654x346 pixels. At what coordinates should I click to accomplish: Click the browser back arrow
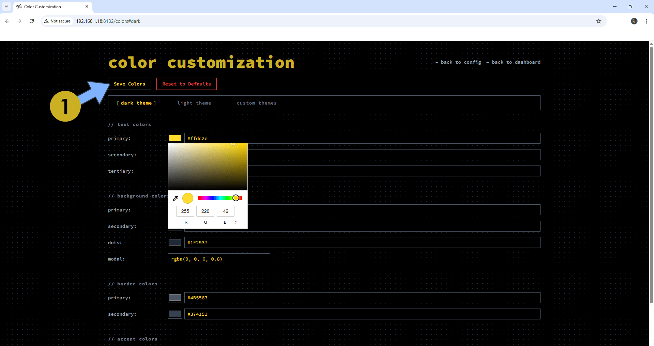point(7,21)
